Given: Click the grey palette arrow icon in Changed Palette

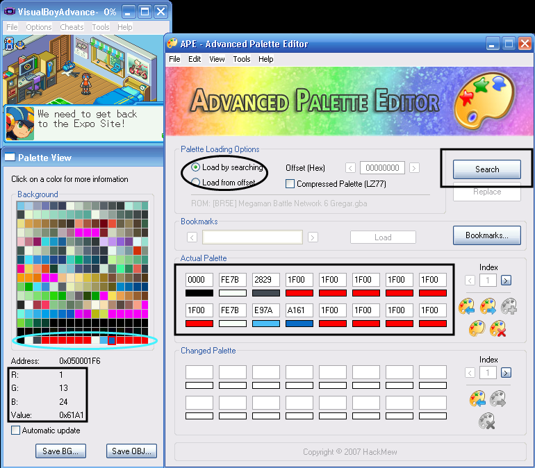Looking at the screenshot, I should [498, 399].
